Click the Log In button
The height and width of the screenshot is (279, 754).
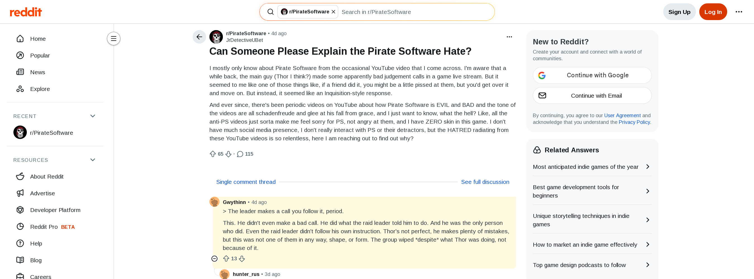(x=713, y=12)
